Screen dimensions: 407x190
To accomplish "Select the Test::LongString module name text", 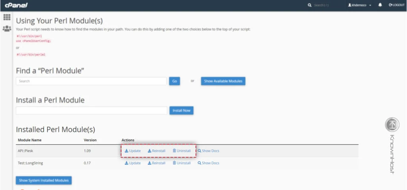I will [30, 163].
